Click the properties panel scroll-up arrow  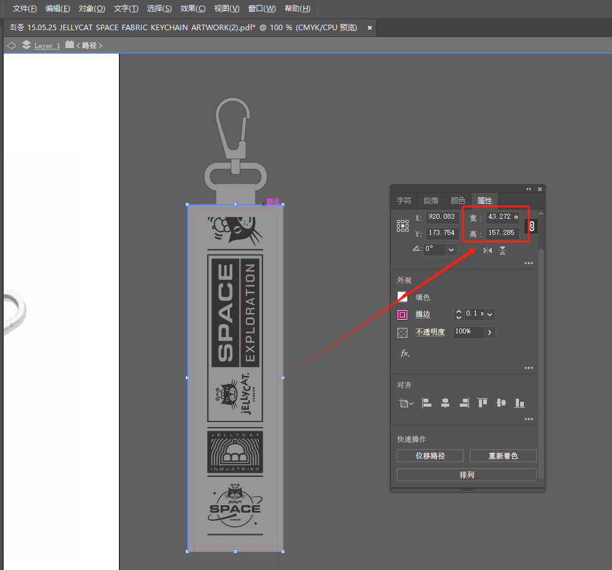[x=541, y=214]
